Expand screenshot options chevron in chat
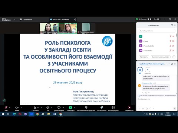The image size is (178, 133). [154, 109]
